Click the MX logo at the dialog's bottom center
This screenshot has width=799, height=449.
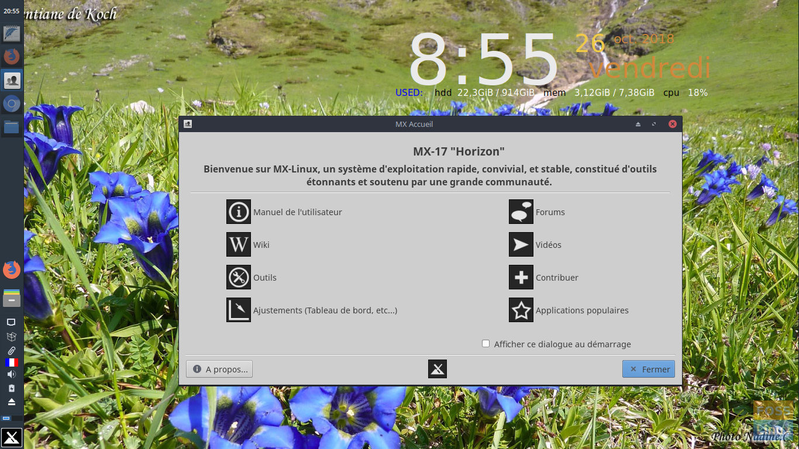pos(437,369)
